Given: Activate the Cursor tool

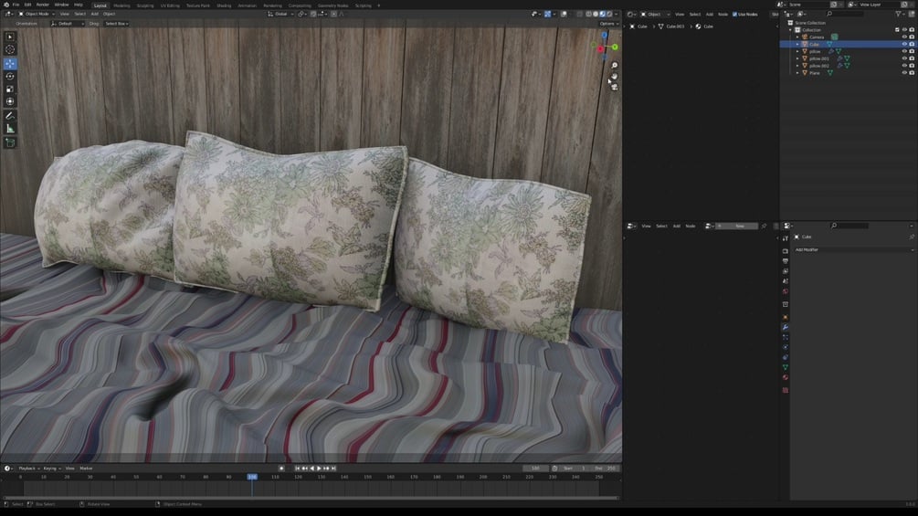Looking at the screenshot, I should point(10,49).
